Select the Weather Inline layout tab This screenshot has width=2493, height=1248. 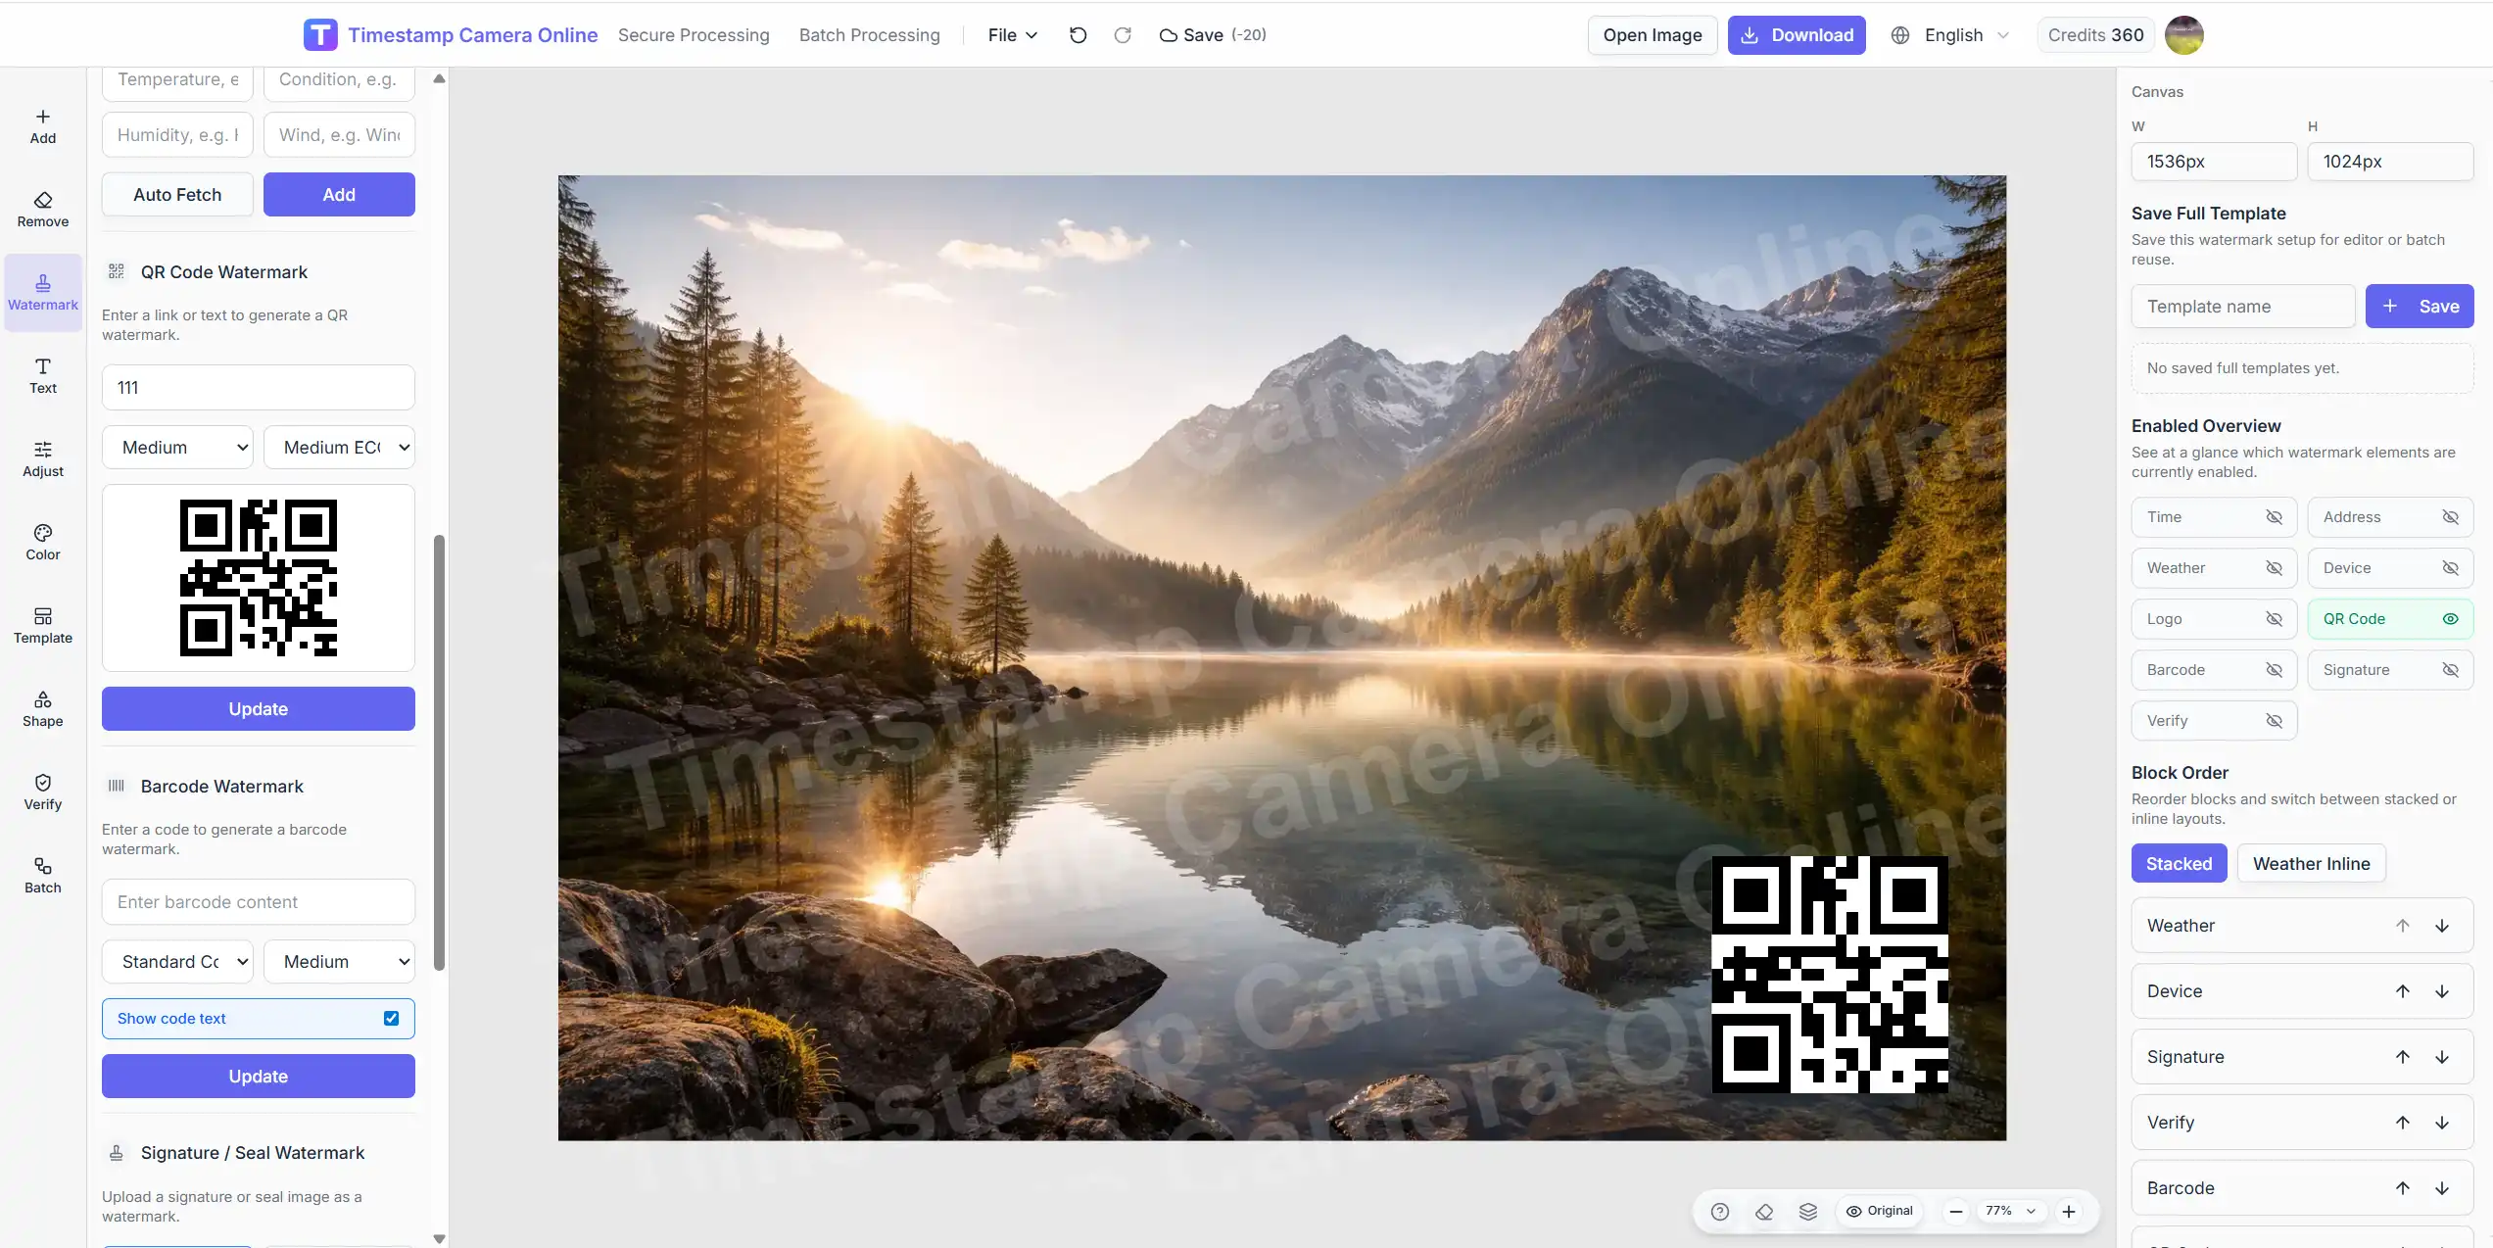[x=2311, y=864]
